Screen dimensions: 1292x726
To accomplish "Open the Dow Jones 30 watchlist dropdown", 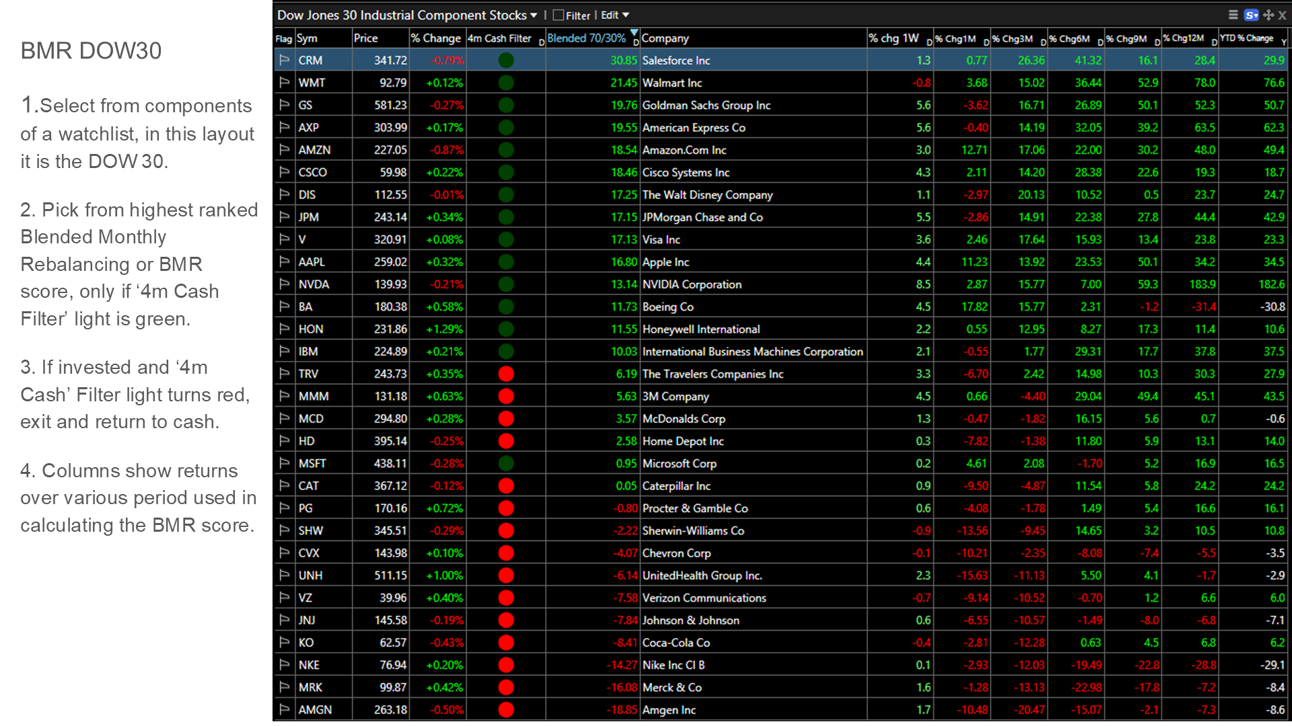I will click(x=535, y=14).
